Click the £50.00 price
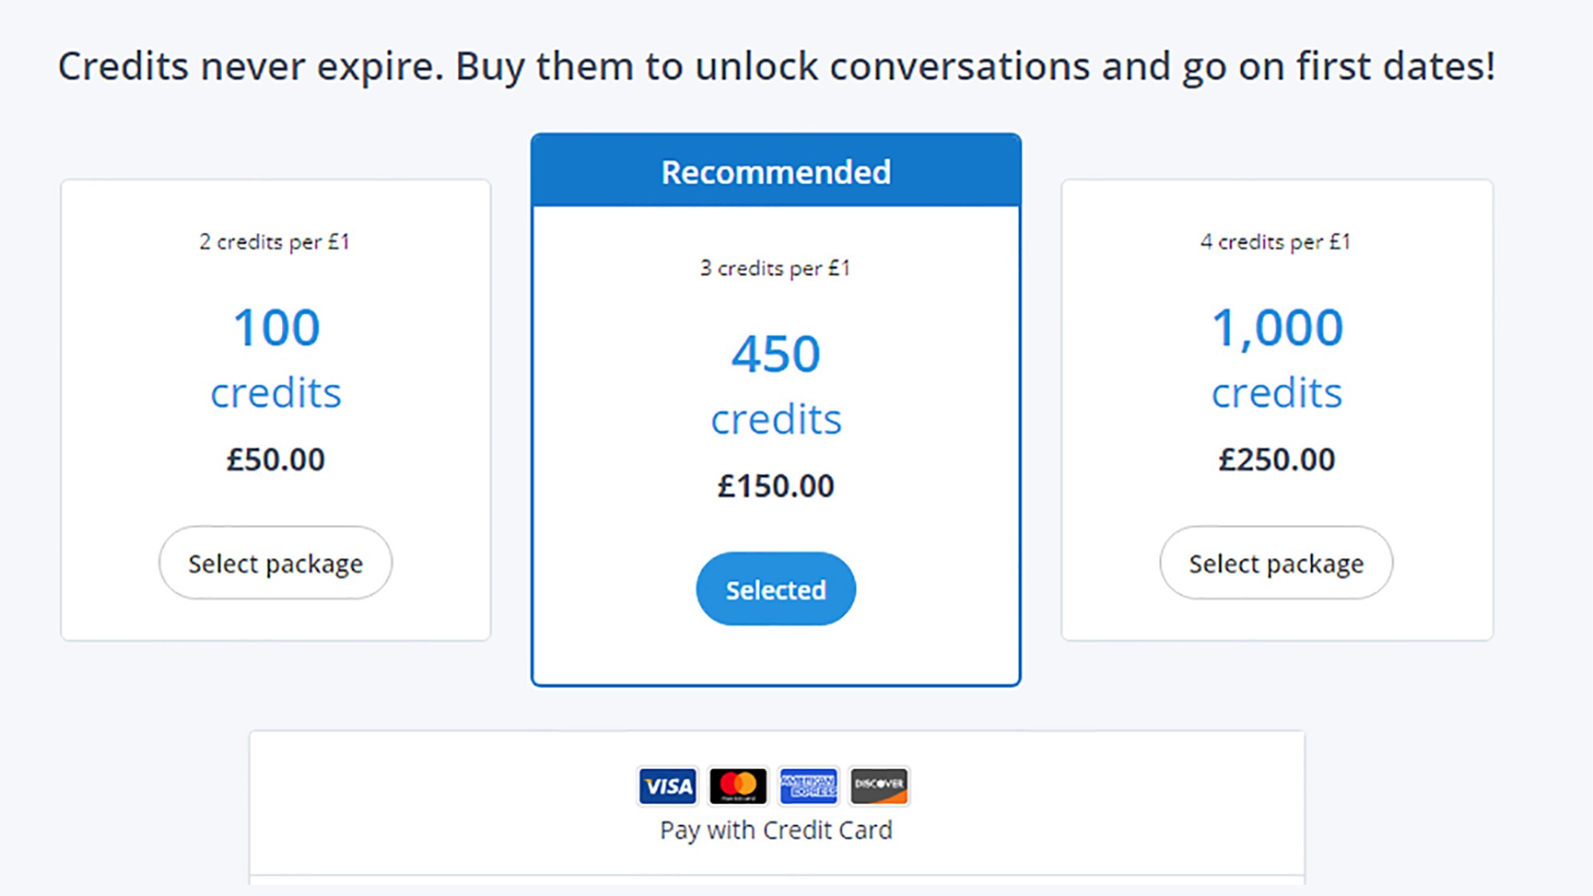The image size is (1593, 896). (x=276, y=460)
